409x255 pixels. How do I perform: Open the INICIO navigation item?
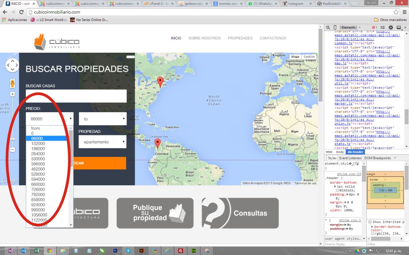point(176,38)
